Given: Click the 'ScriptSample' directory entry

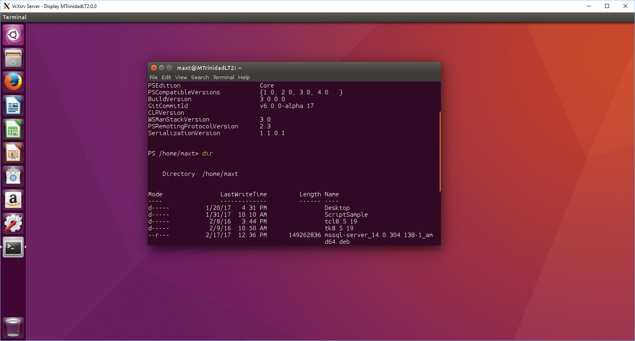Looking at the screenshot, I should [346, 215].
